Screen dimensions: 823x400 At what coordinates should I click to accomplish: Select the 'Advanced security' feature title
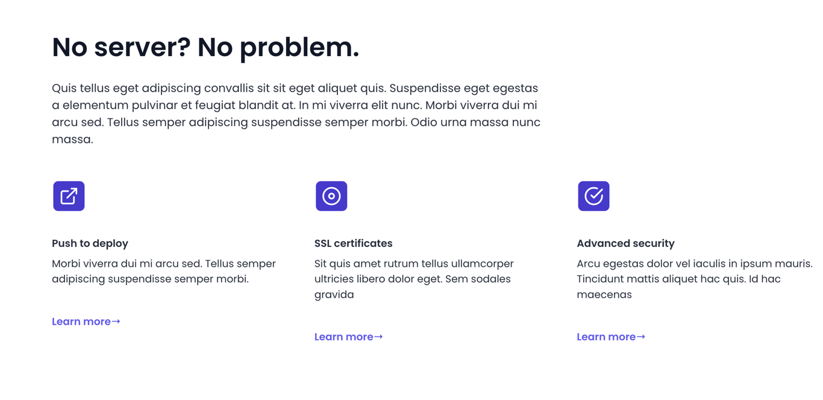(625, 243)
